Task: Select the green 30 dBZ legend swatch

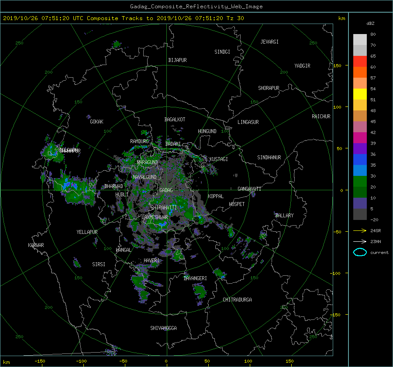Action: click(360, 182)
